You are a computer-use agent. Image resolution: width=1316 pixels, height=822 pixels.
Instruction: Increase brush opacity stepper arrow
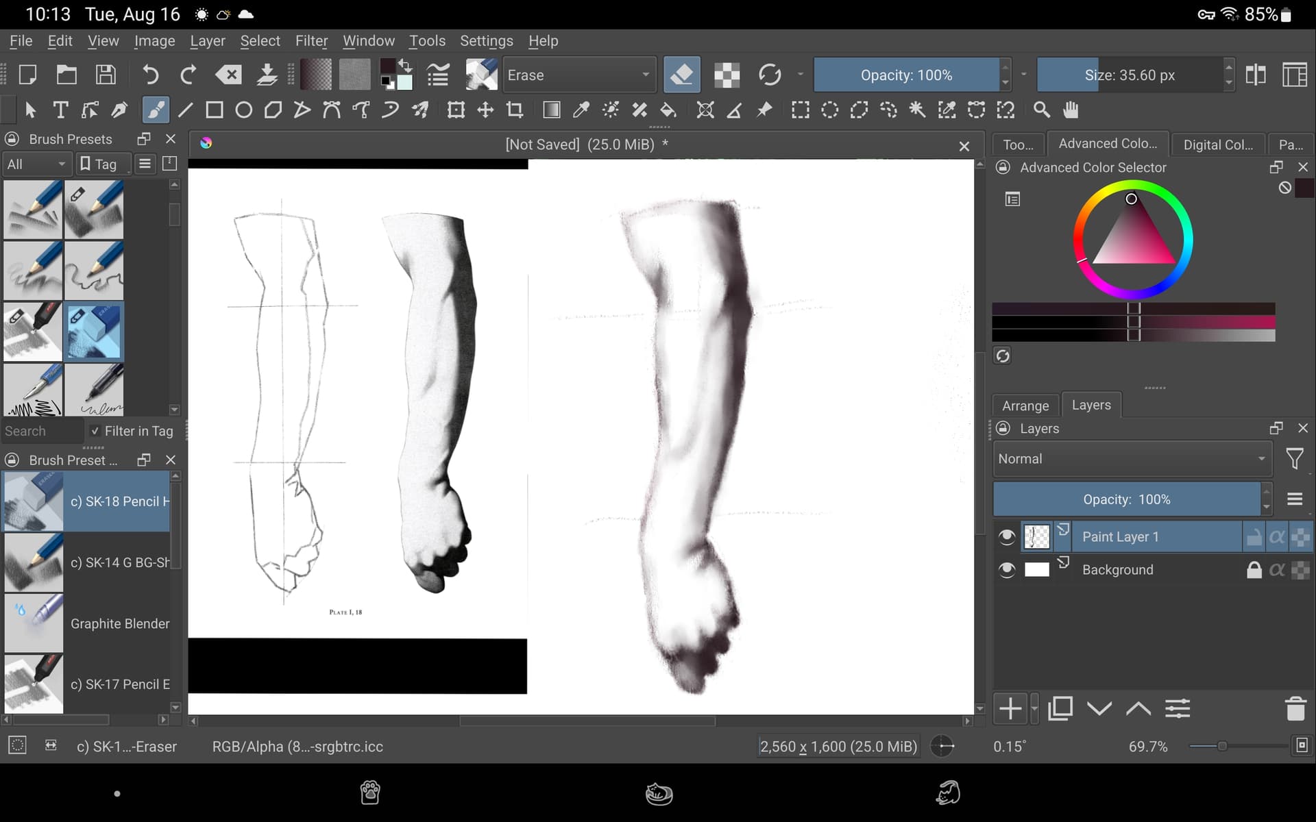pos(1006,66)
